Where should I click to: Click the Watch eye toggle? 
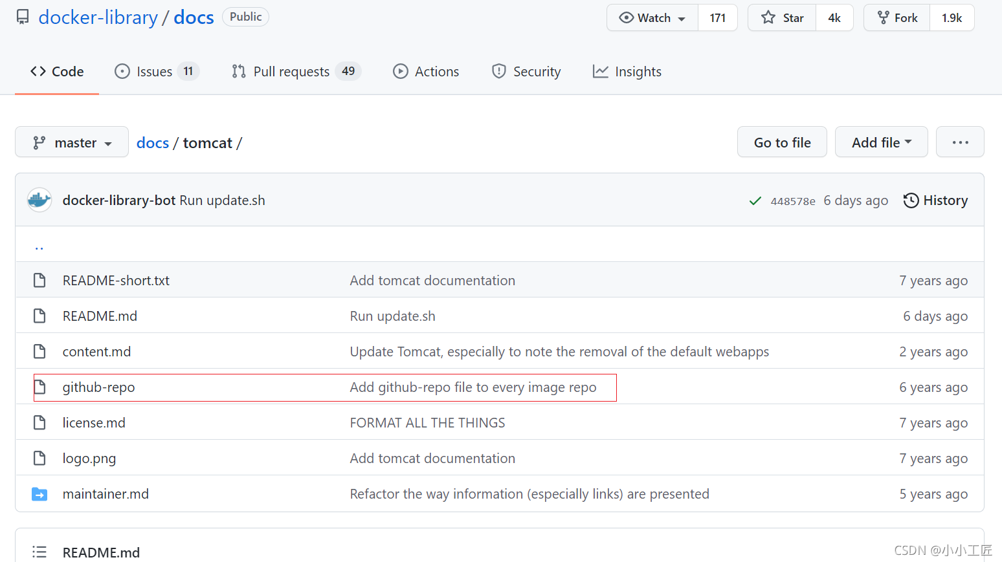click(x=627, y=17)
